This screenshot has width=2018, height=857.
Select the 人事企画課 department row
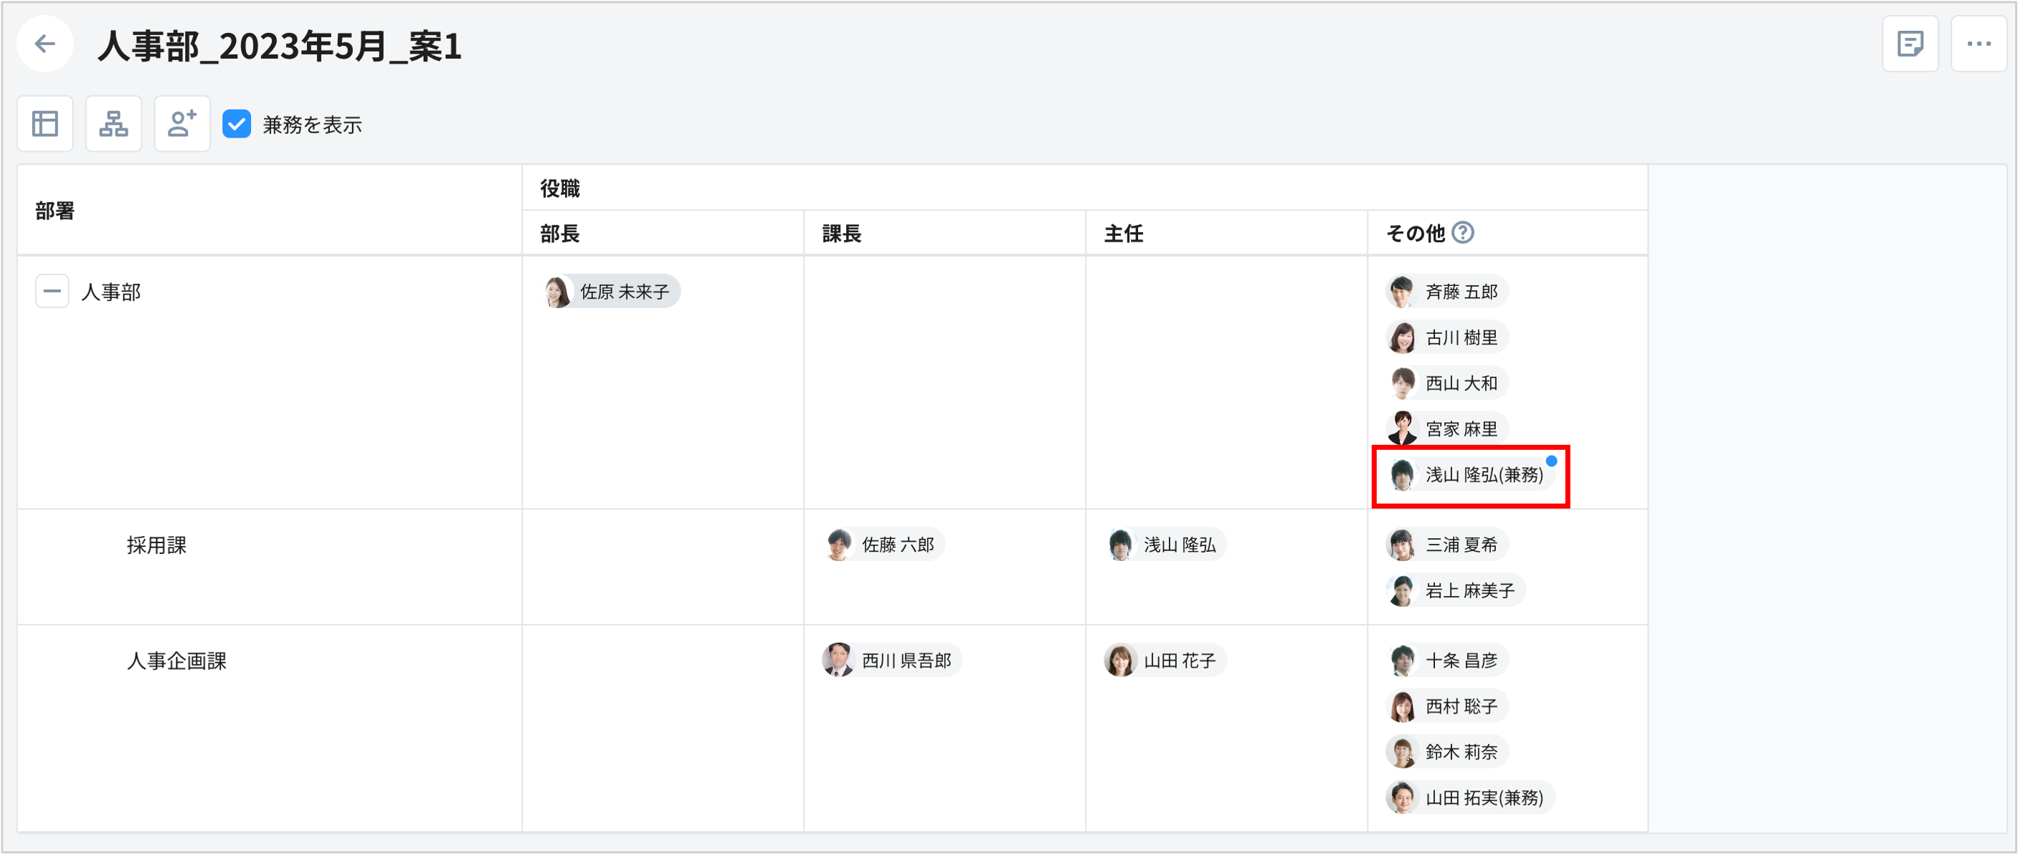pyautogui.click(x=176, y=661)
